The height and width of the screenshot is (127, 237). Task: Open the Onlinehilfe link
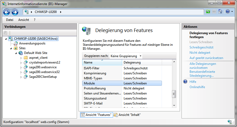197,87
